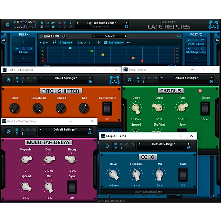Viewport: 221px width, 221px height.
Task: Click the chain link icon after Full Pattern
Action: (129, 43)
